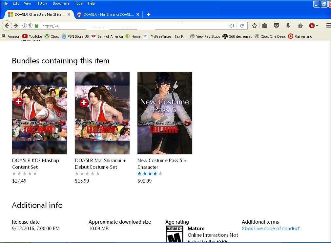This screenshot has height=243, width=331.
Task: Click the star rating under Debut Costume Set
Action: point(87,173)
